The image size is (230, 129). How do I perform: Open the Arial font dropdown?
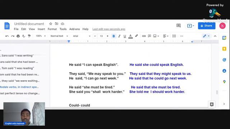click(x=82, y=36)
